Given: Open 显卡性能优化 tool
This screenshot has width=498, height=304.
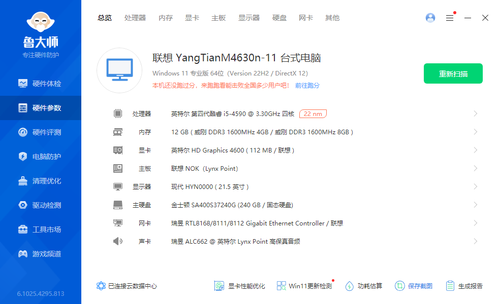Looking at the screenshot, I should coord(239,286).
